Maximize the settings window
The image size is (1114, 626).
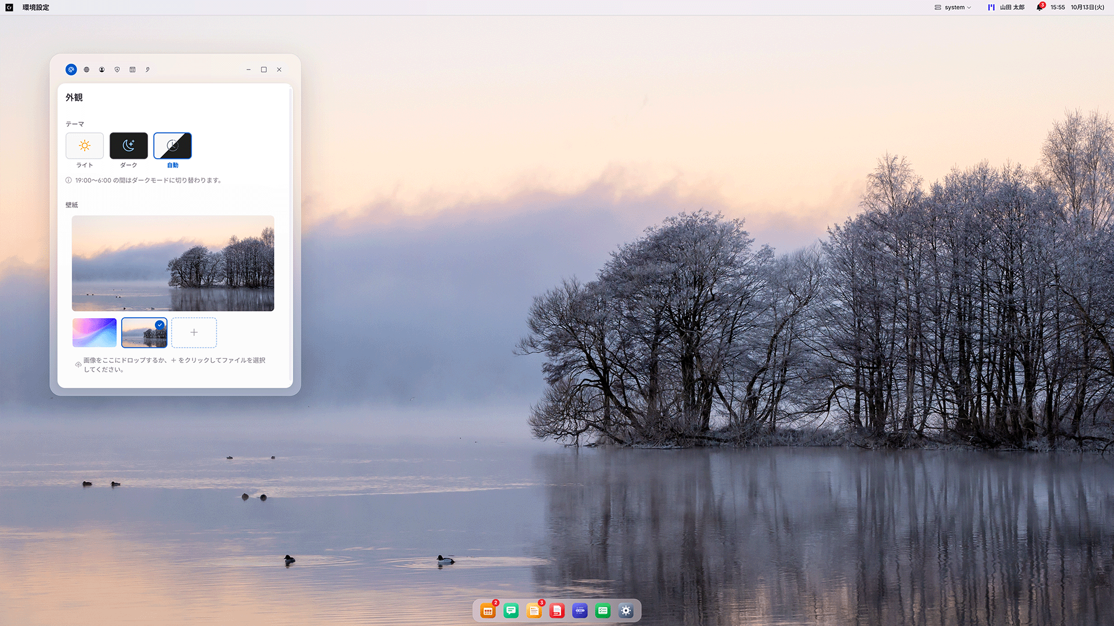[264, 70]
